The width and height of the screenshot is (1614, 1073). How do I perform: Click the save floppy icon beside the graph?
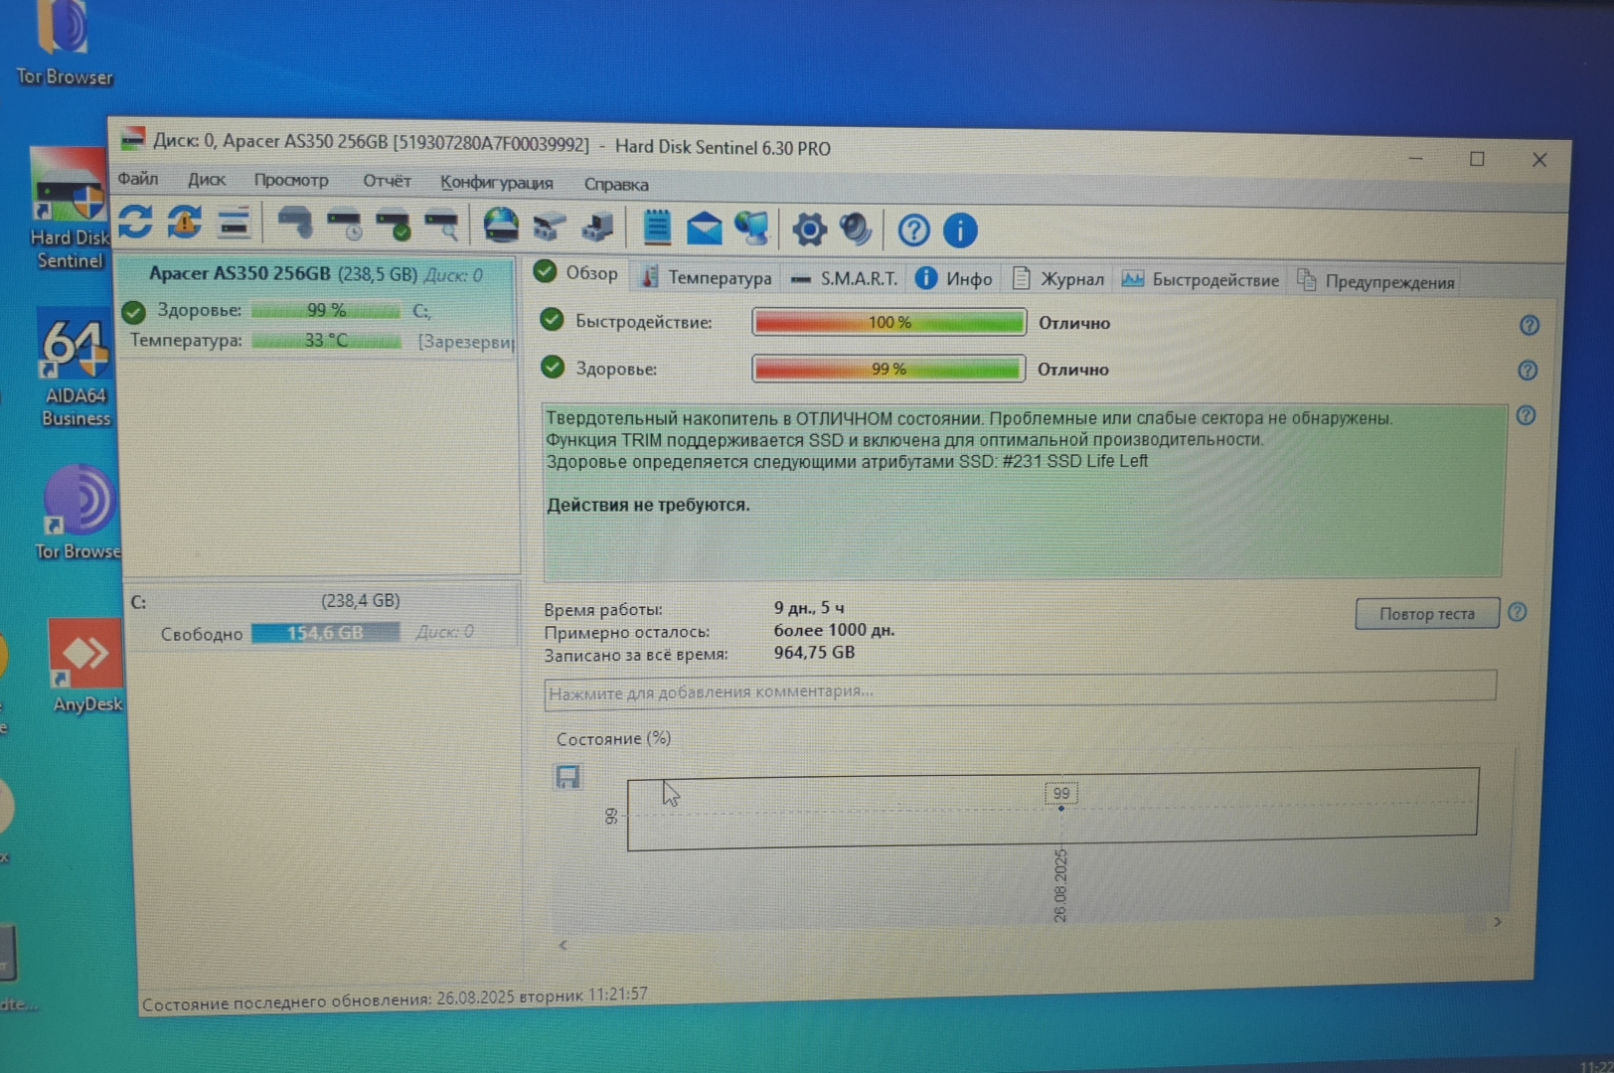point(567,777)
